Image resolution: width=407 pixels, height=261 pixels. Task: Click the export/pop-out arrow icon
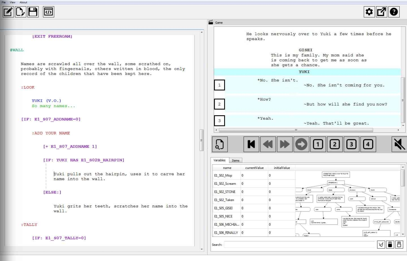coord(382,12)
